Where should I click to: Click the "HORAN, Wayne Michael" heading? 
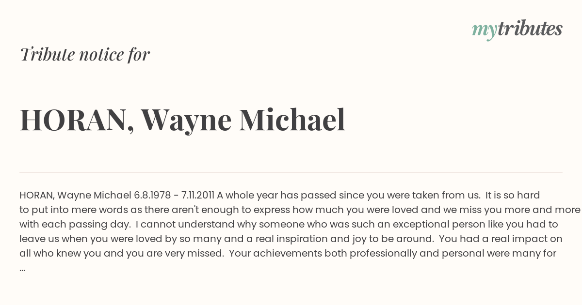(182, 120)
